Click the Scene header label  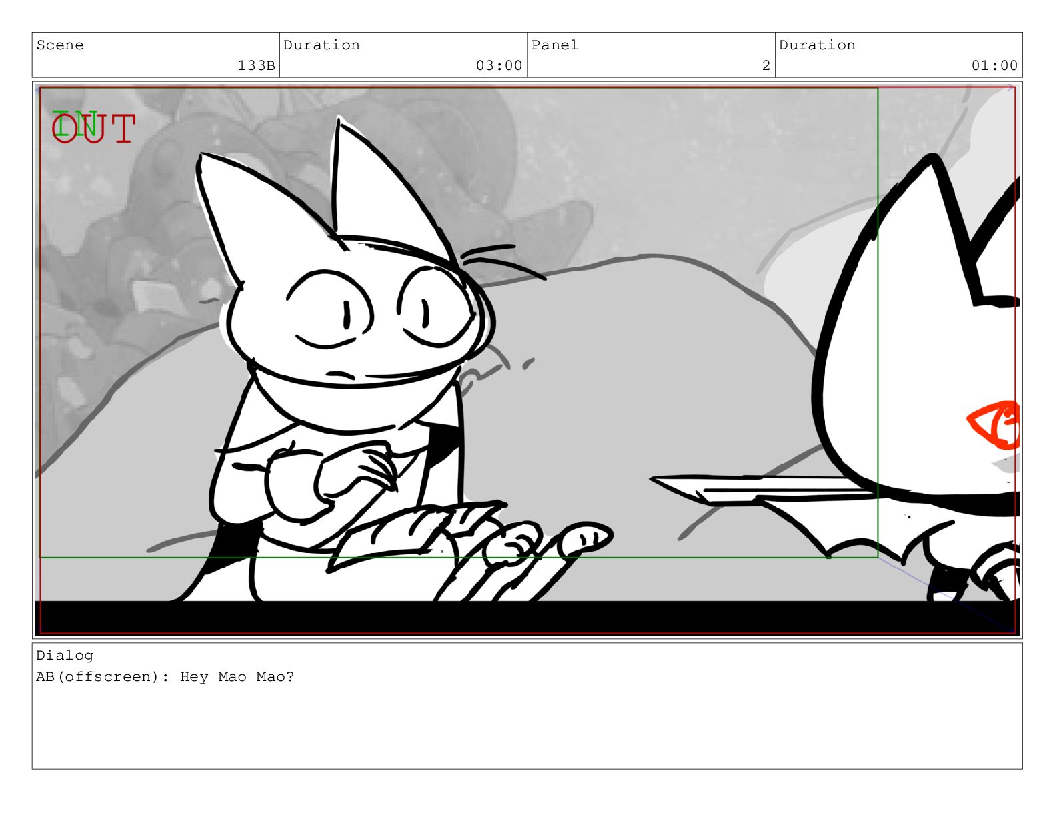pos(60,45)
